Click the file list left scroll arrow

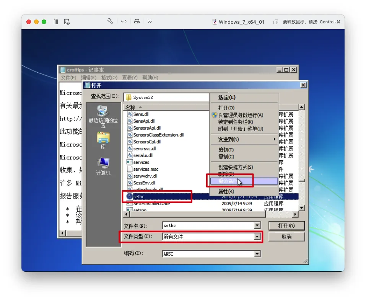[x=127, y=214]
